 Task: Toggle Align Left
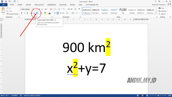[x=55, y=13]
